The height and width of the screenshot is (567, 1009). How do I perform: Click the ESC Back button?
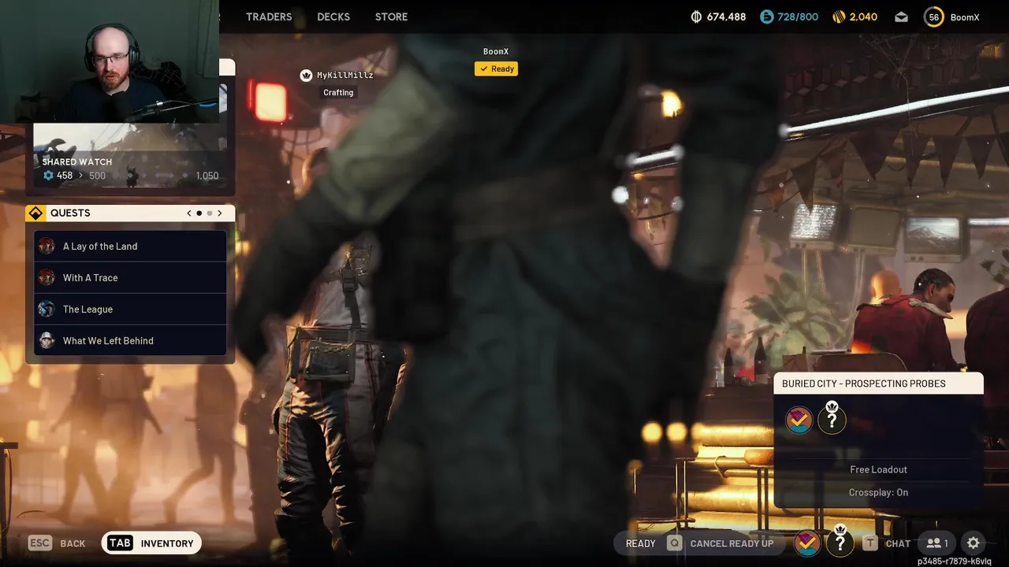point(57,543)
